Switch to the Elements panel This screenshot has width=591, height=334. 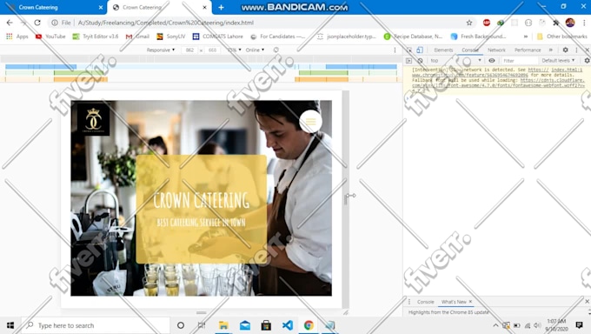[443, 50]
